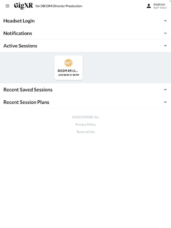Click the NOT YOU? link
The width and height of the screenshot is (171, 228).
160,8
